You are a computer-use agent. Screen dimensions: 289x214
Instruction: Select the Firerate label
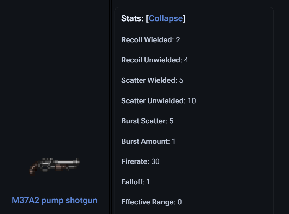point(135,162)
